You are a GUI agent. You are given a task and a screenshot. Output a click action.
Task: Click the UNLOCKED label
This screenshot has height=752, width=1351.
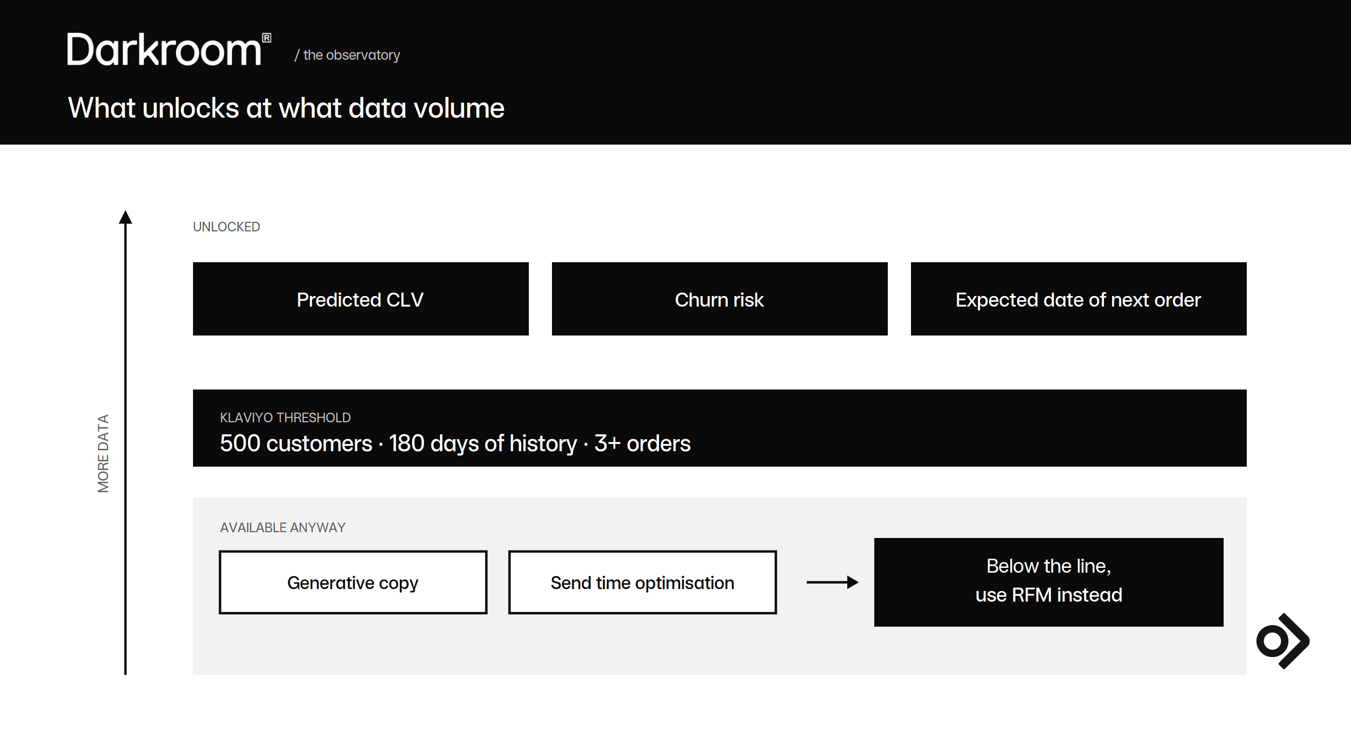(227, 227)
